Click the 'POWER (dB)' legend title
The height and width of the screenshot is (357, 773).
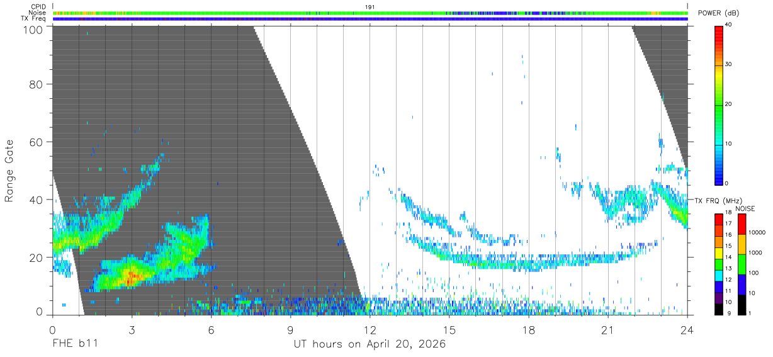719,14
